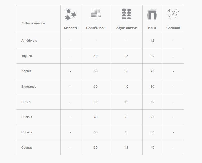
Task: Click the Cocktail scattered dots icon
Action: tap(173, 14)
